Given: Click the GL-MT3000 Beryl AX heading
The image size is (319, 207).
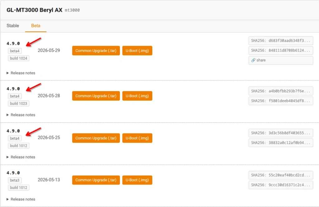Looking at the screenshot, I should tap(34, 10).
